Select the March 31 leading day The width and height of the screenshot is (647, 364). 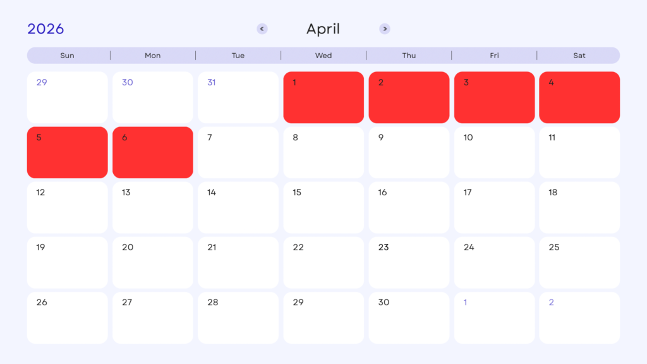point(238,97)
